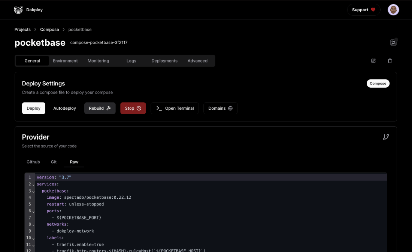Click the dokploy-network line
412x252 pixels.
pos(73,231)
